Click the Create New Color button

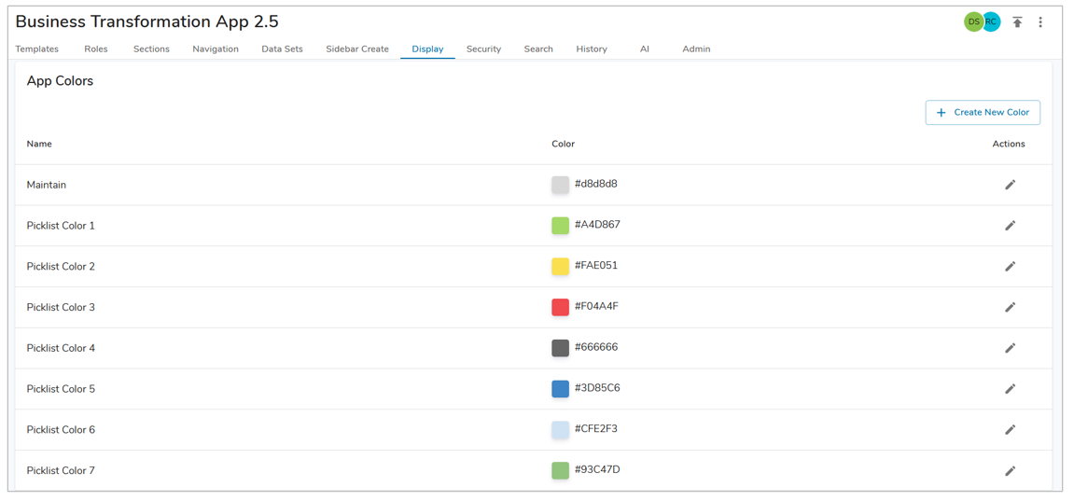tap(983, 113)
